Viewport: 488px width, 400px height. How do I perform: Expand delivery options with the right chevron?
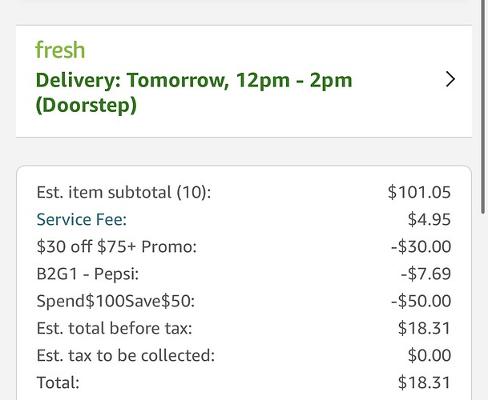click(450, 79)
